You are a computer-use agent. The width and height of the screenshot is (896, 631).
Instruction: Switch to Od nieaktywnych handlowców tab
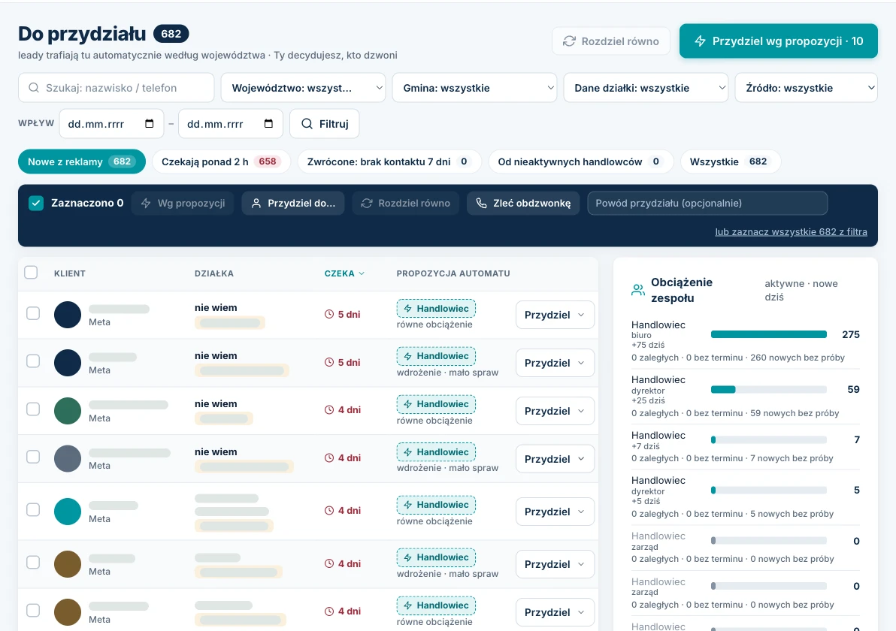click(x=580, y=162)
